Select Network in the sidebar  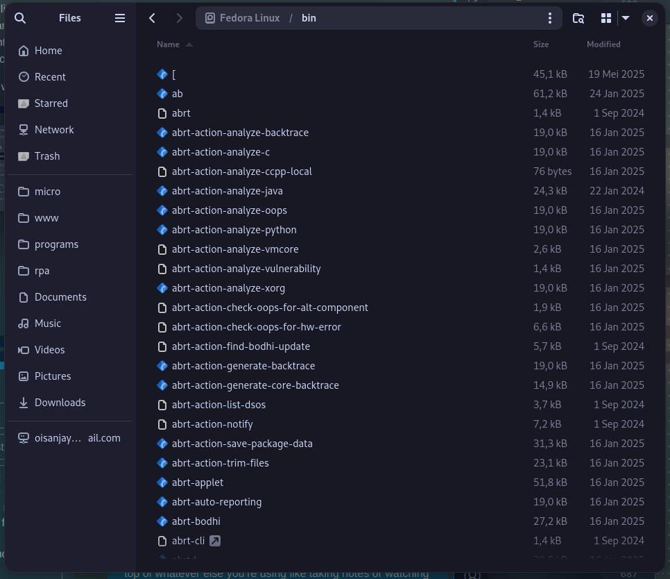point(54,130)
